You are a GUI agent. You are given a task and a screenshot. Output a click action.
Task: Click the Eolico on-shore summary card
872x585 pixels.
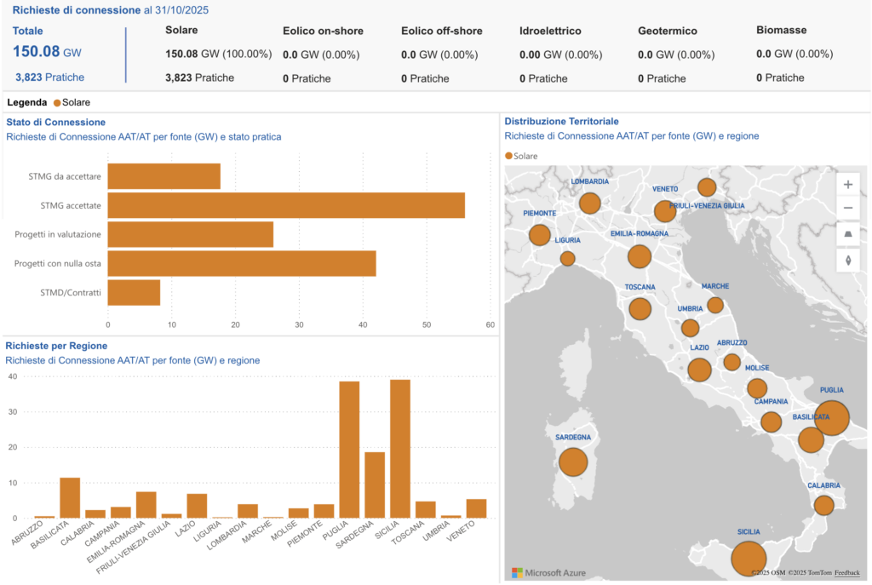[323, 54]
